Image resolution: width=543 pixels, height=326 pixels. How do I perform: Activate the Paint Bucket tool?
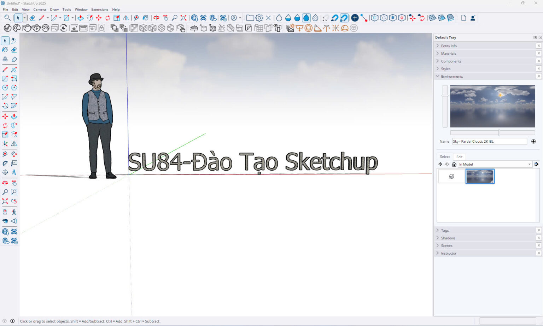(5, 50)
